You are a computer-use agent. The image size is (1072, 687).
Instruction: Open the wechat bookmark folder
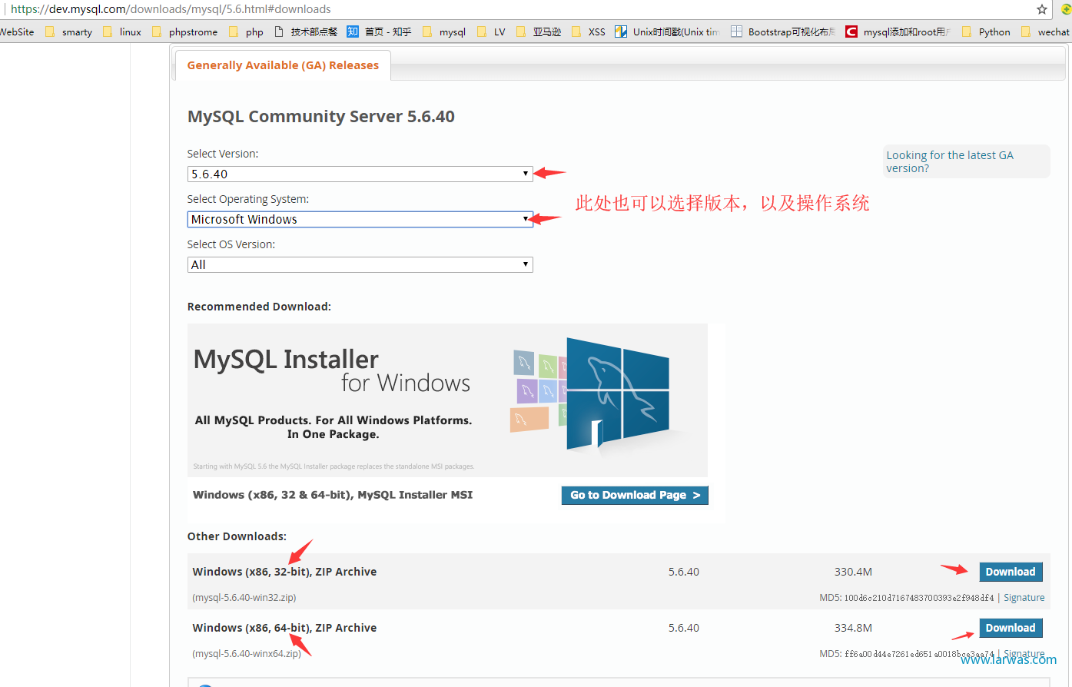(1045, 32)
